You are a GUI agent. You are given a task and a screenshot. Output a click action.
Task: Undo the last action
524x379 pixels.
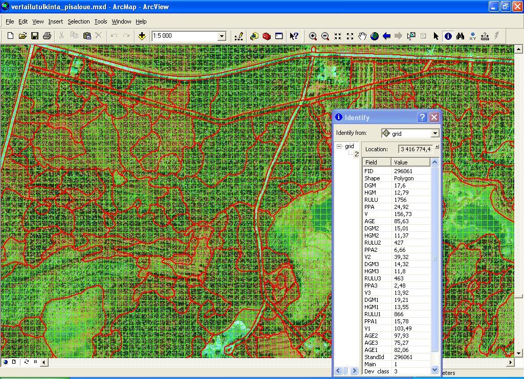[x=114, y=36]
